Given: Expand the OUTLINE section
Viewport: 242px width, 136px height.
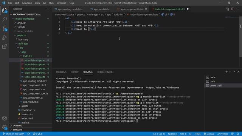Looking at the screenshot, I should pos(31,125).
